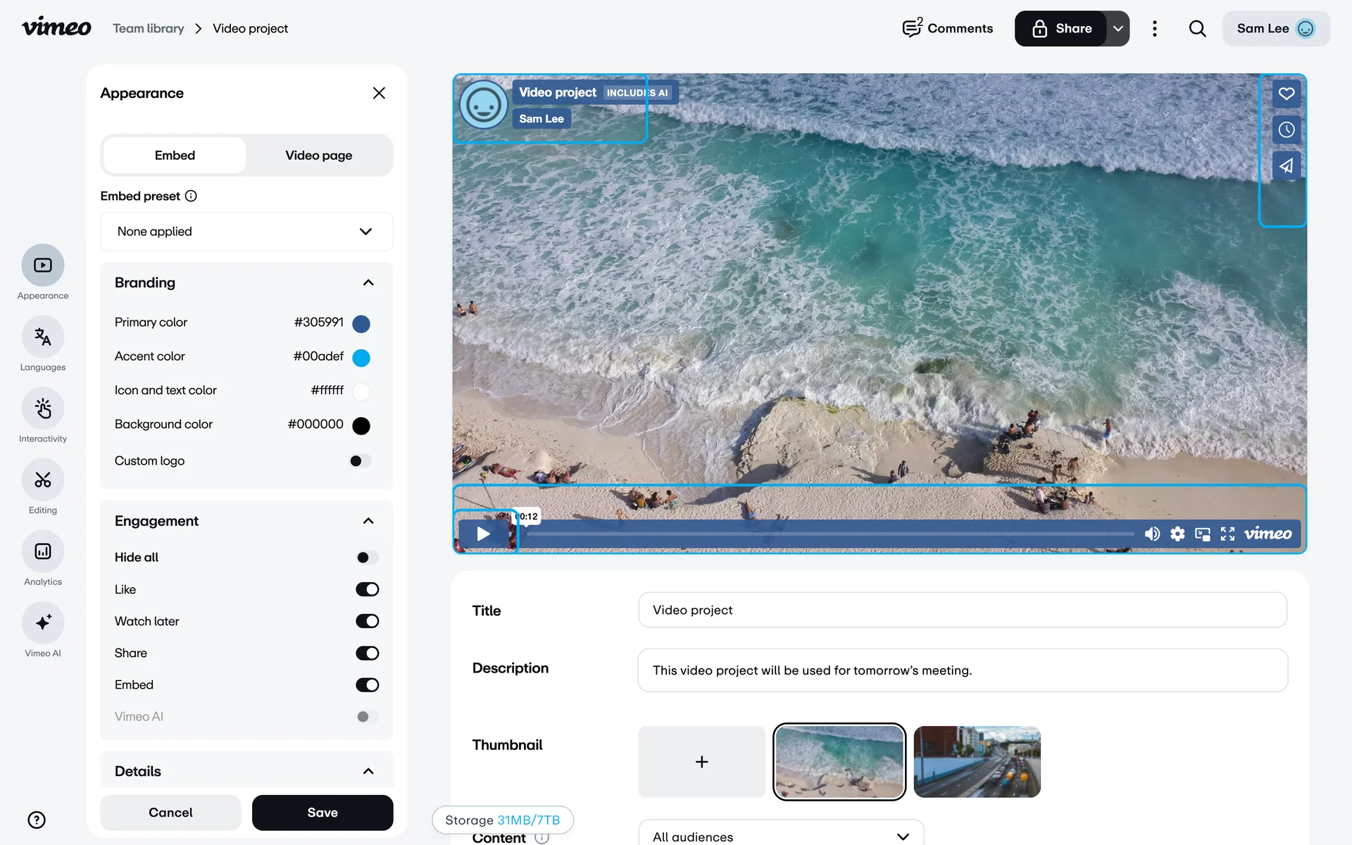The image size is (1352, 845).
Task: Open the Embed preset dropdown
Action: [x=246, y=232]
